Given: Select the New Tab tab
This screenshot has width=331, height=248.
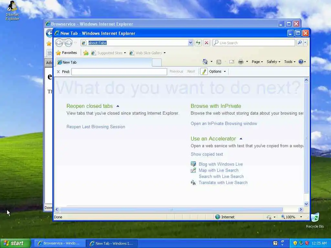Looking at the screenshot, I should point(104,62).
